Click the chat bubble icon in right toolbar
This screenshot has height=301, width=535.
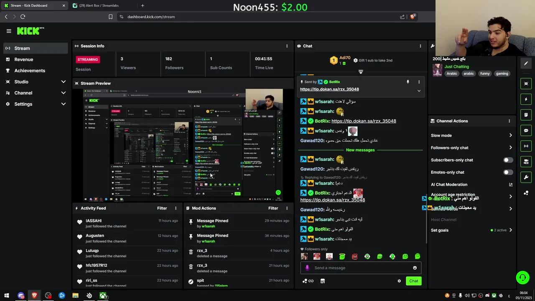(x=526, y=130)
